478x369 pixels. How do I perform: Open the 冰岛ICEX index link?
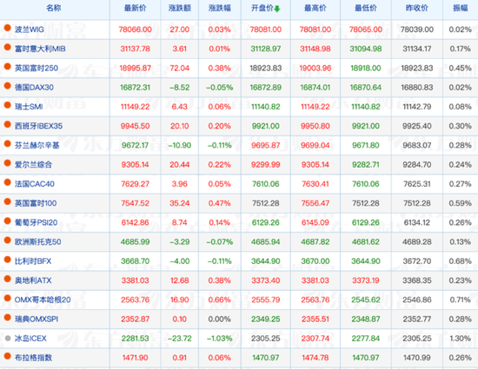tap(30, 339)
